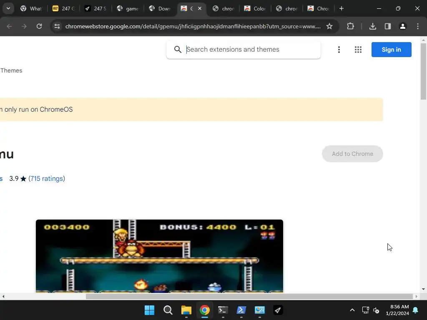Click the scrollbar left arrow
Screen dimensions: 427x320
coord(3,296)
